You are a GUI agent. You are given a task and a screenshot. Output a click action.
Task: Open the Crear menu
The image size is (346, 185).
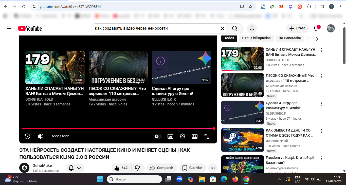[x=297, y=28]
